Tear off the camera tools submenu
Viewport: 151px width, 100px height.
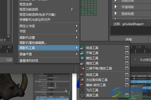point(105,43)
